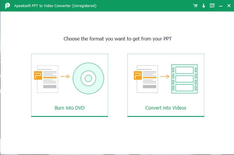
Task: Minimize the PPT to Video Converter window
Action: [221, 6]
